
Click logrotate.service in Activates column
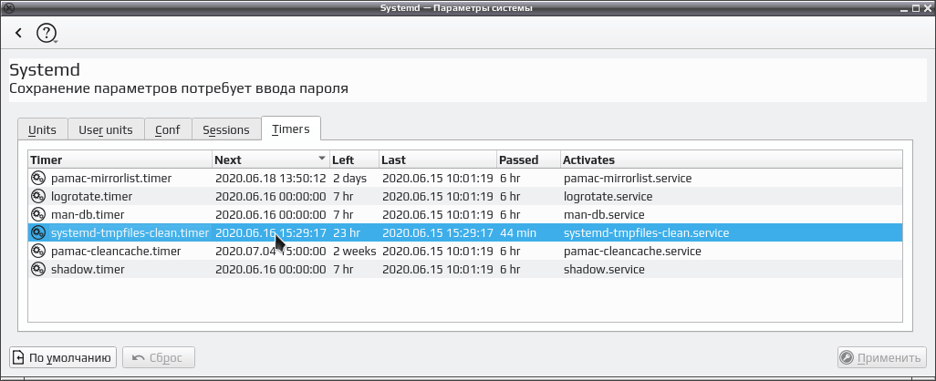coord(608,196)
